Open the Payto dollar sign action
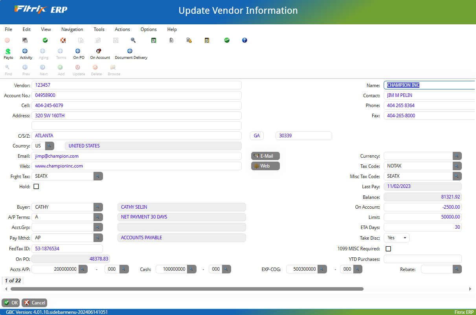Image resolution: width=476 pixels, height=315 pixels. tap(8, 54)
